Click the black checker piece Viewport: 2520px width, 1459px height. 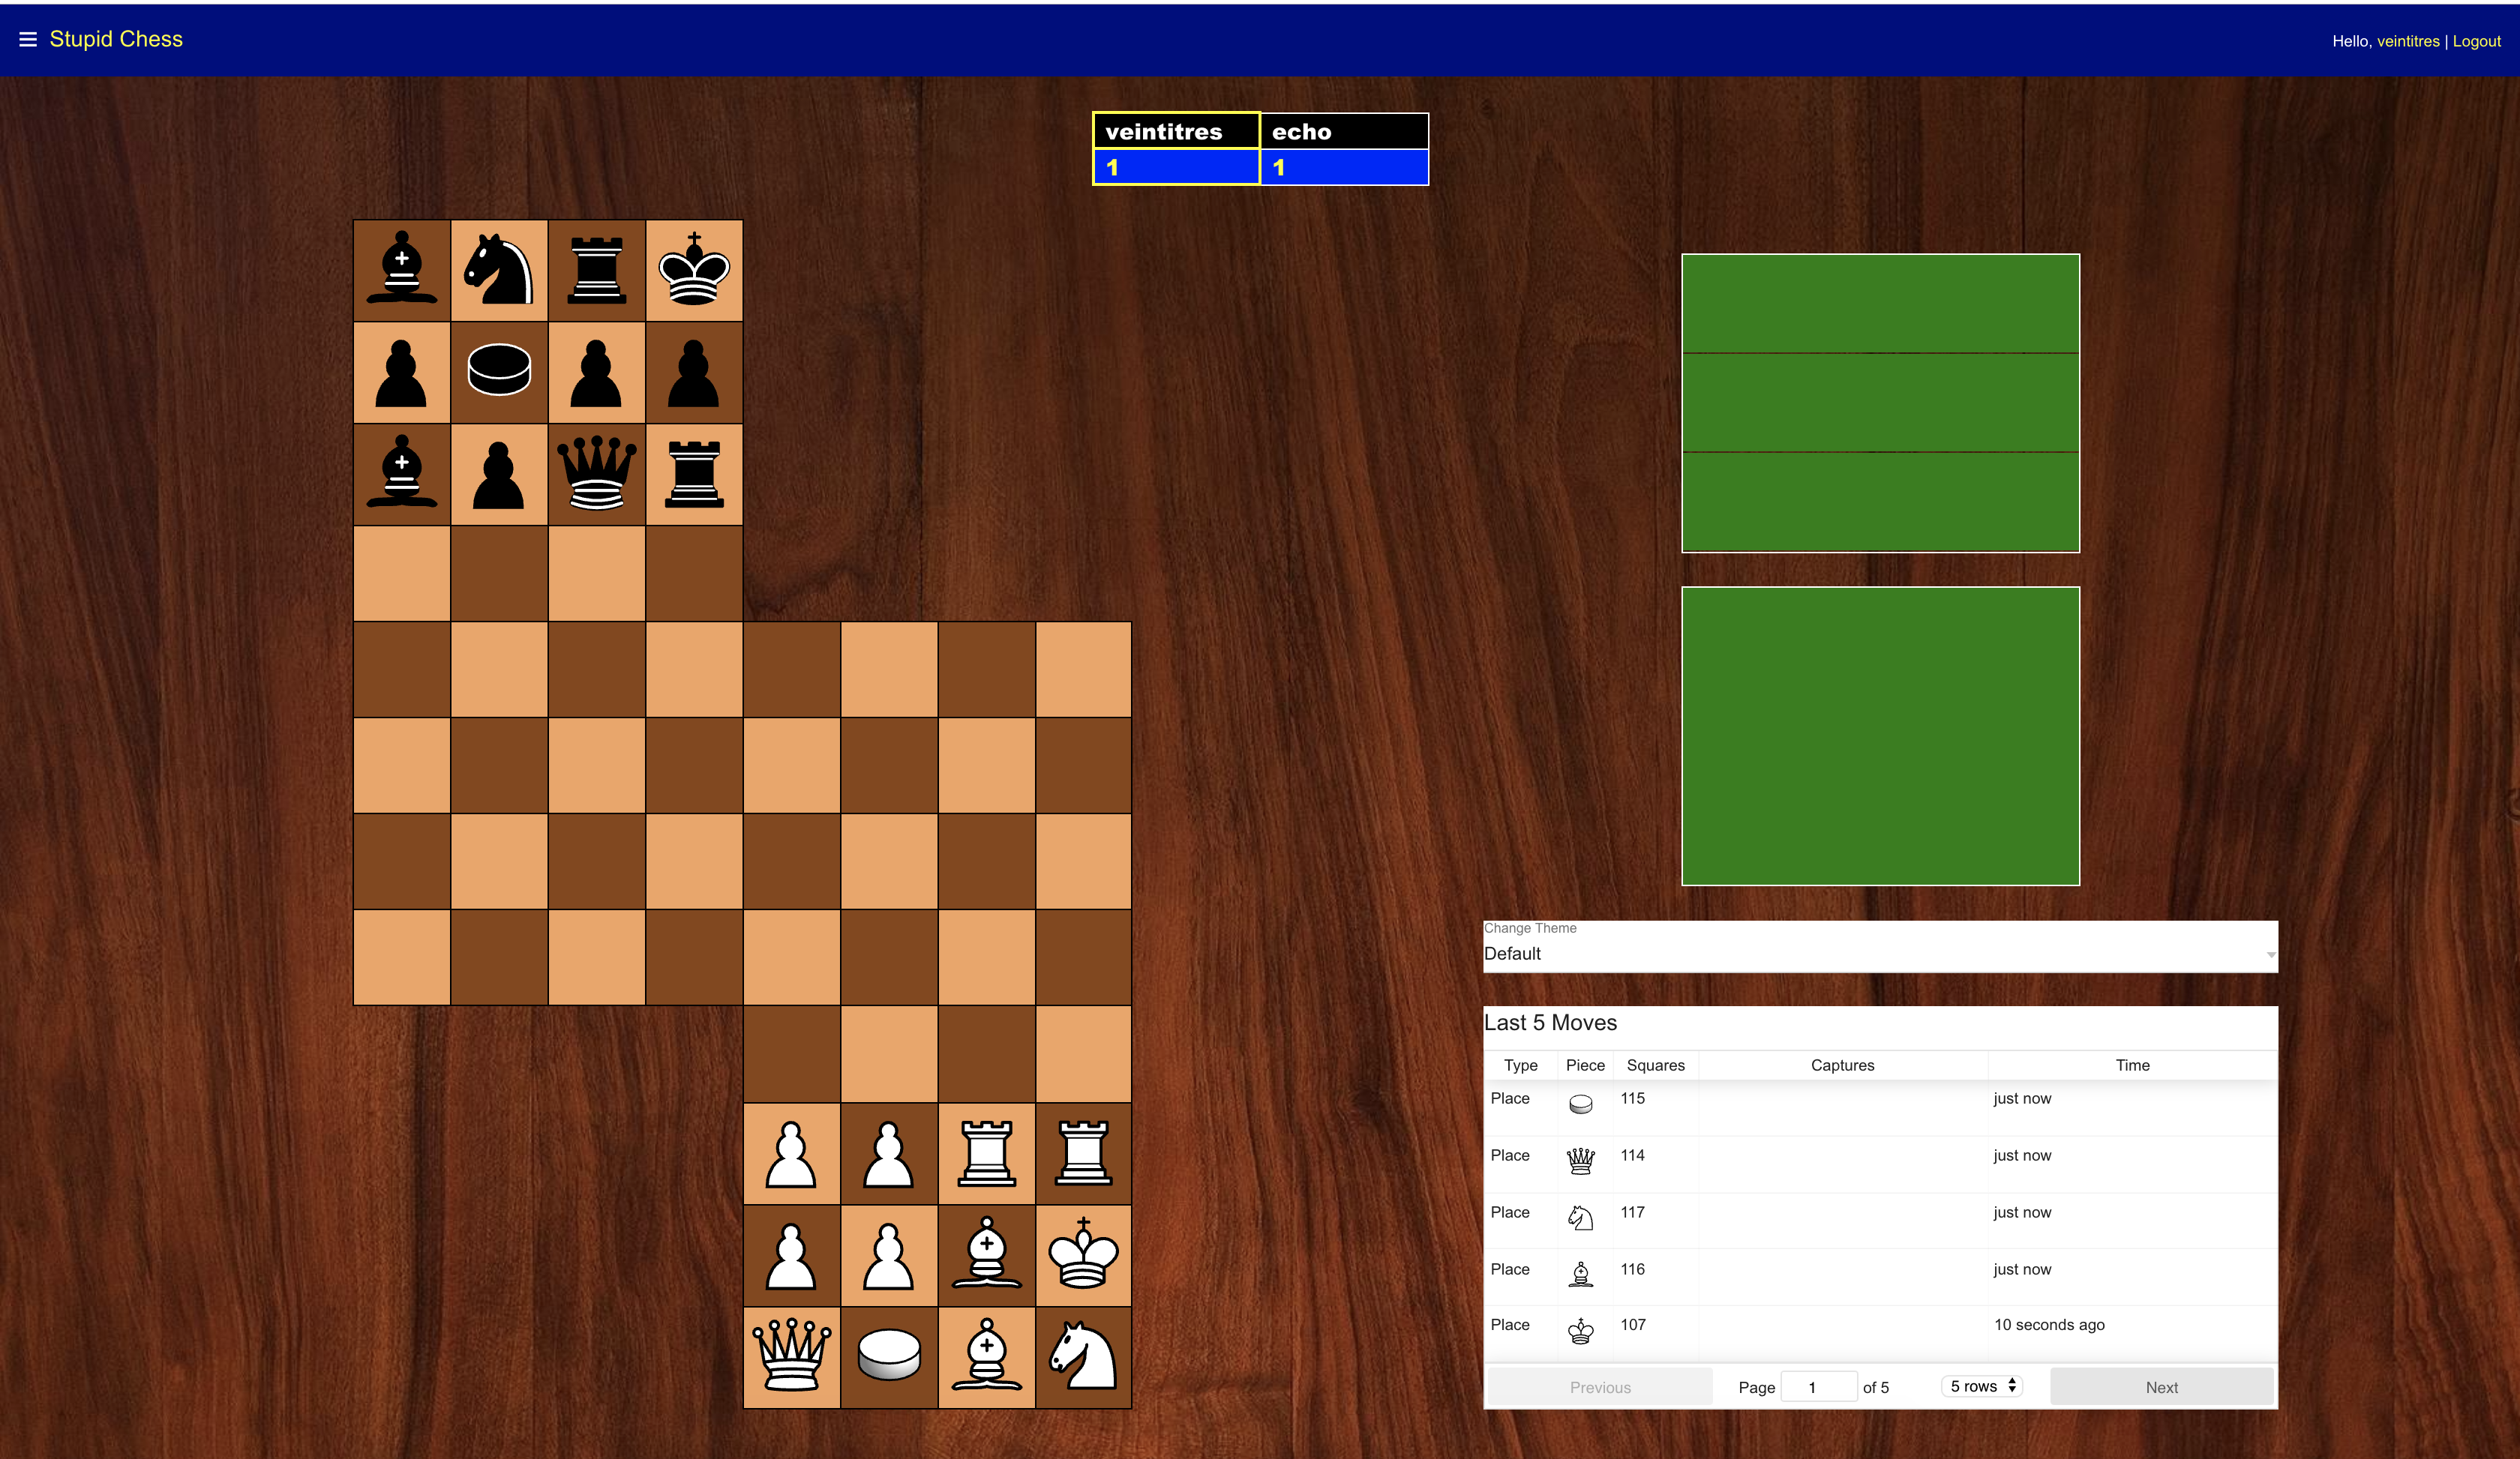coord(498,370)
